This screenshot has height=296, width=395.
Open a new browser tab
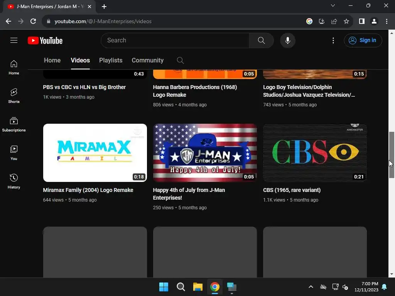[x=104, y=7]
